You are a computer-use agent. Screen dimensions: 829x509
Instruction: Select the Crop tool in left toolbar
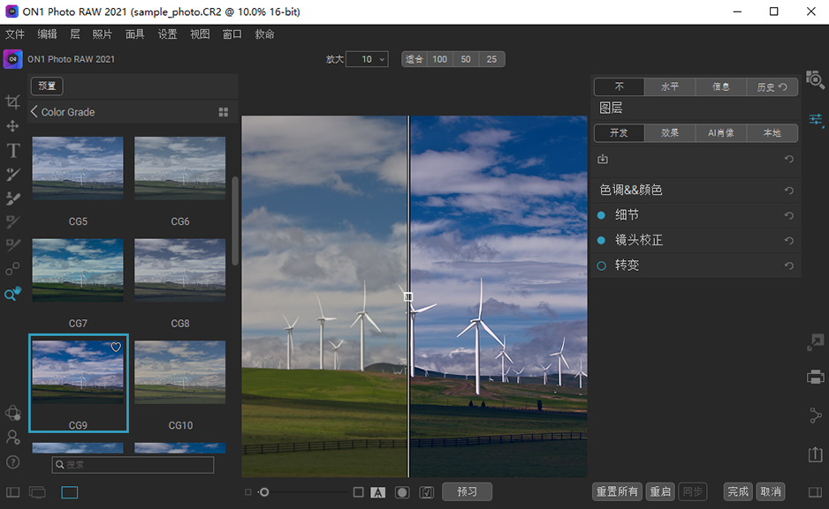(x=12, y=101)
